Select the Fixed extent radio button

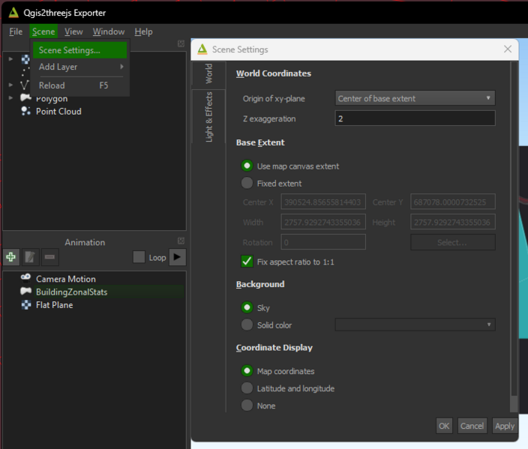247,184
